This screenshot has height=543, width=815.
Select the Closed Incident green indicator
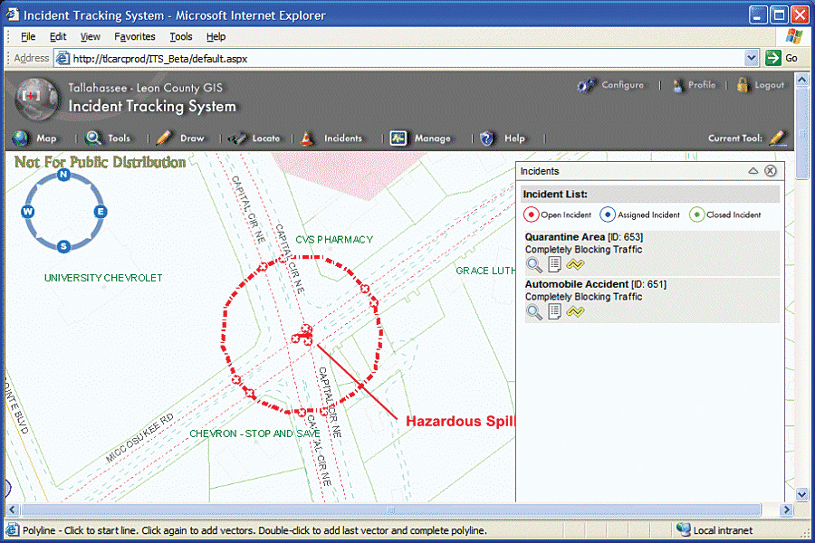[x=695, y=215]
